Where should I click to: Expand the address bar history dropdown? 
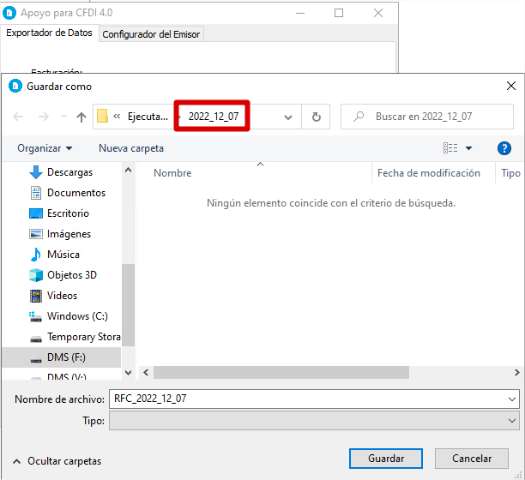(288, 117)
